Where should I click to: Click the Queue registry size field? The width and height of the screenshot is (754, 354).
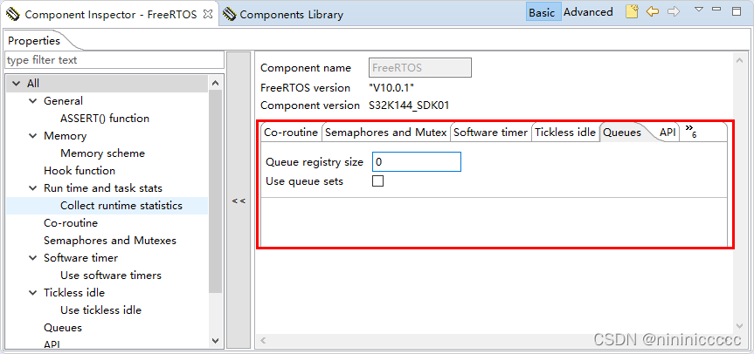coord(417,161)
